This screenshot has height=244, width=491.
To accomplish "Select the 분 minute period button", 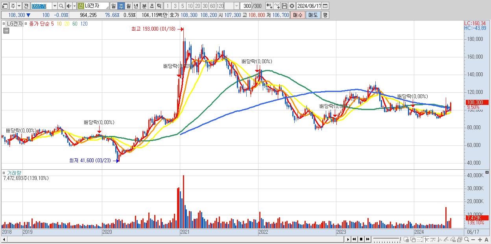I will (x=144, y=6).
